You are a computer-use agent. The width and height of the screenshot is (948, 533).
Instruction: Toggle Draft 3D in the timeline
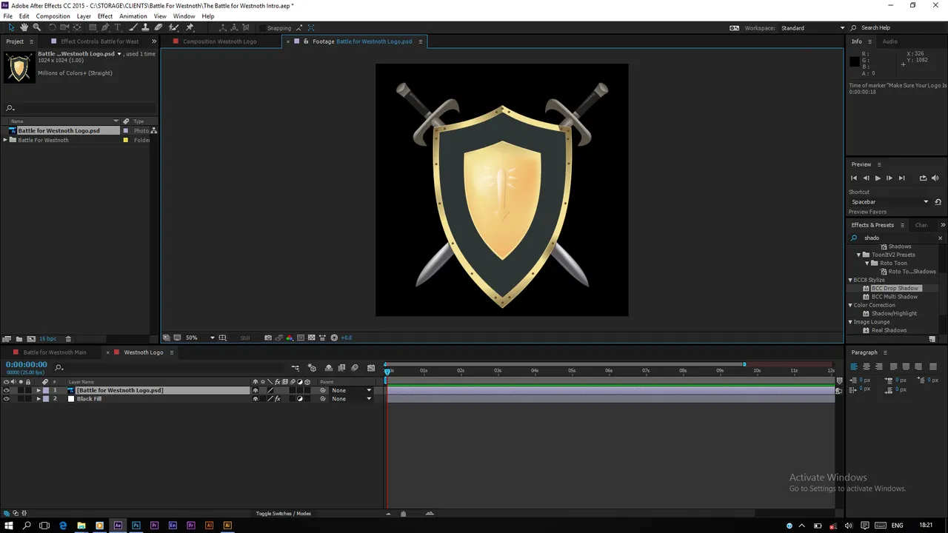point(312,368)
